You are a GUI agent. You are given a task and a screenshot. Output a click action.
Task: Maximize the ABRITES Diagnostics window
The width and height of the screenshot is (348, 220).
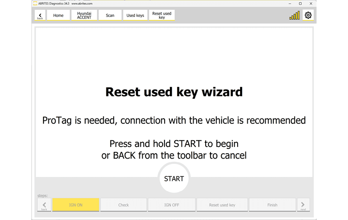(x=300, y=3)
